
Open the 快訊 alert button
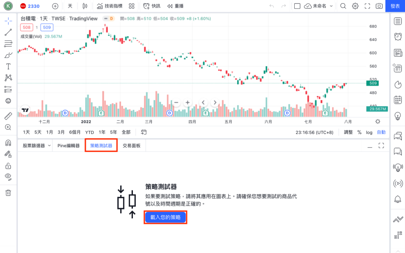tap(152, 6)
